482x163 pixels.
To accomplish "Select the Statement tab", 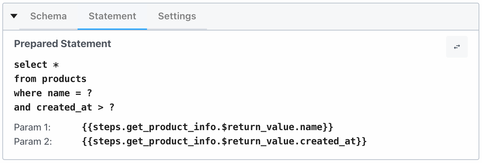I will click(x=112, y=16).
